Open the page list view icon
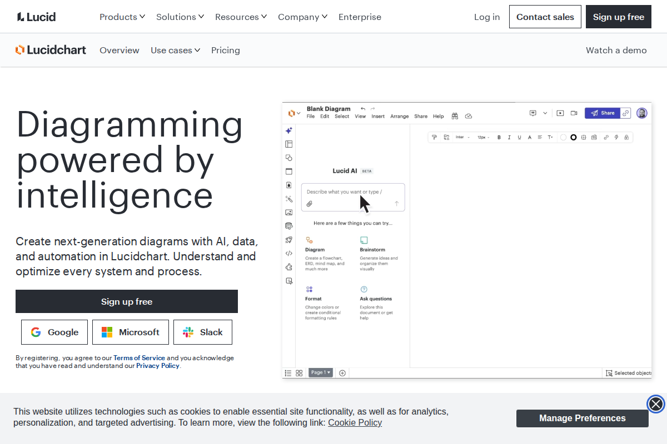Viewport: 667px width, 444px height. pos(288,373)
